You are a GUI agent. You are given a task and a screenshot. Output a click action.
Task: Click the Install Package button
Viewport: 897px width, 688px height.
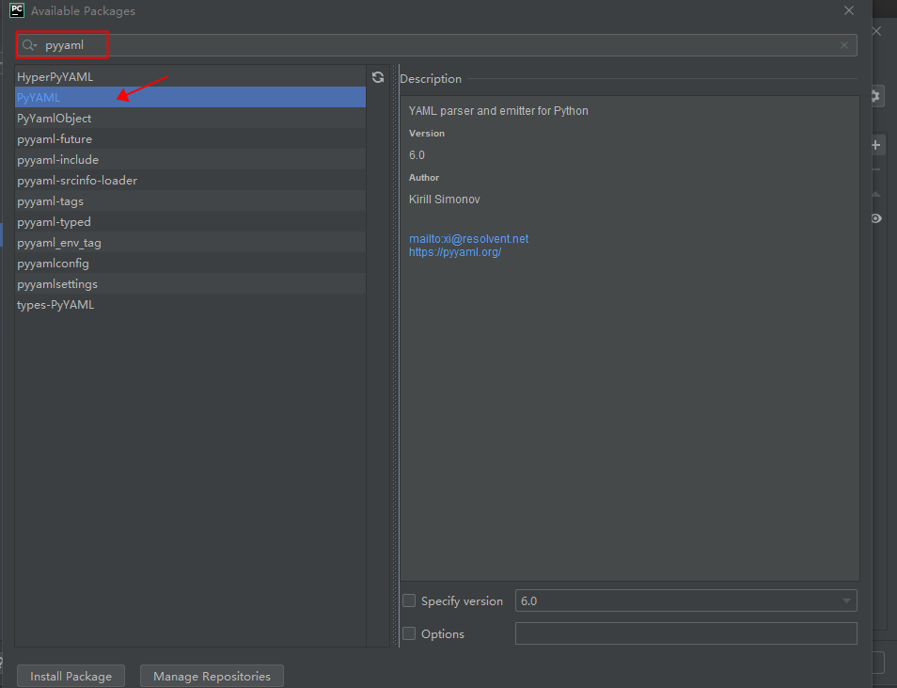71,676
